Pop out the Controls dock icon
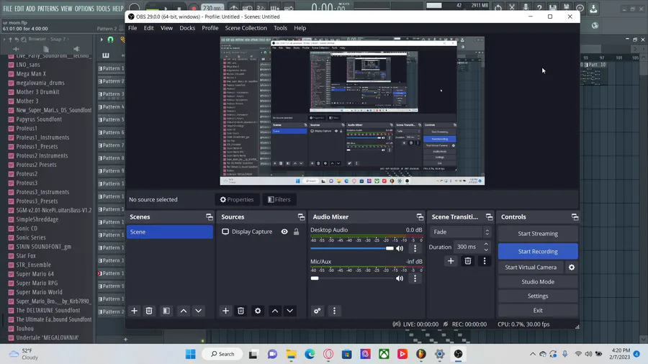This screenshot has width=648, height=364. pyautogui.click(x=575, y=217)
